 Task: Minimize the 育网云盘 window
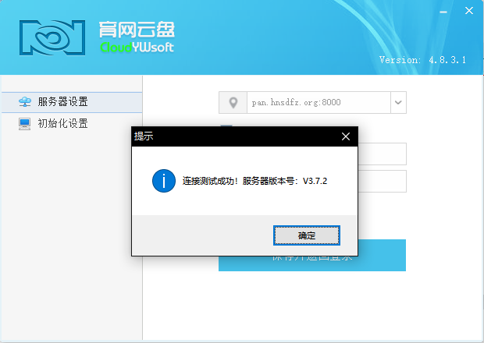[443, 11]
